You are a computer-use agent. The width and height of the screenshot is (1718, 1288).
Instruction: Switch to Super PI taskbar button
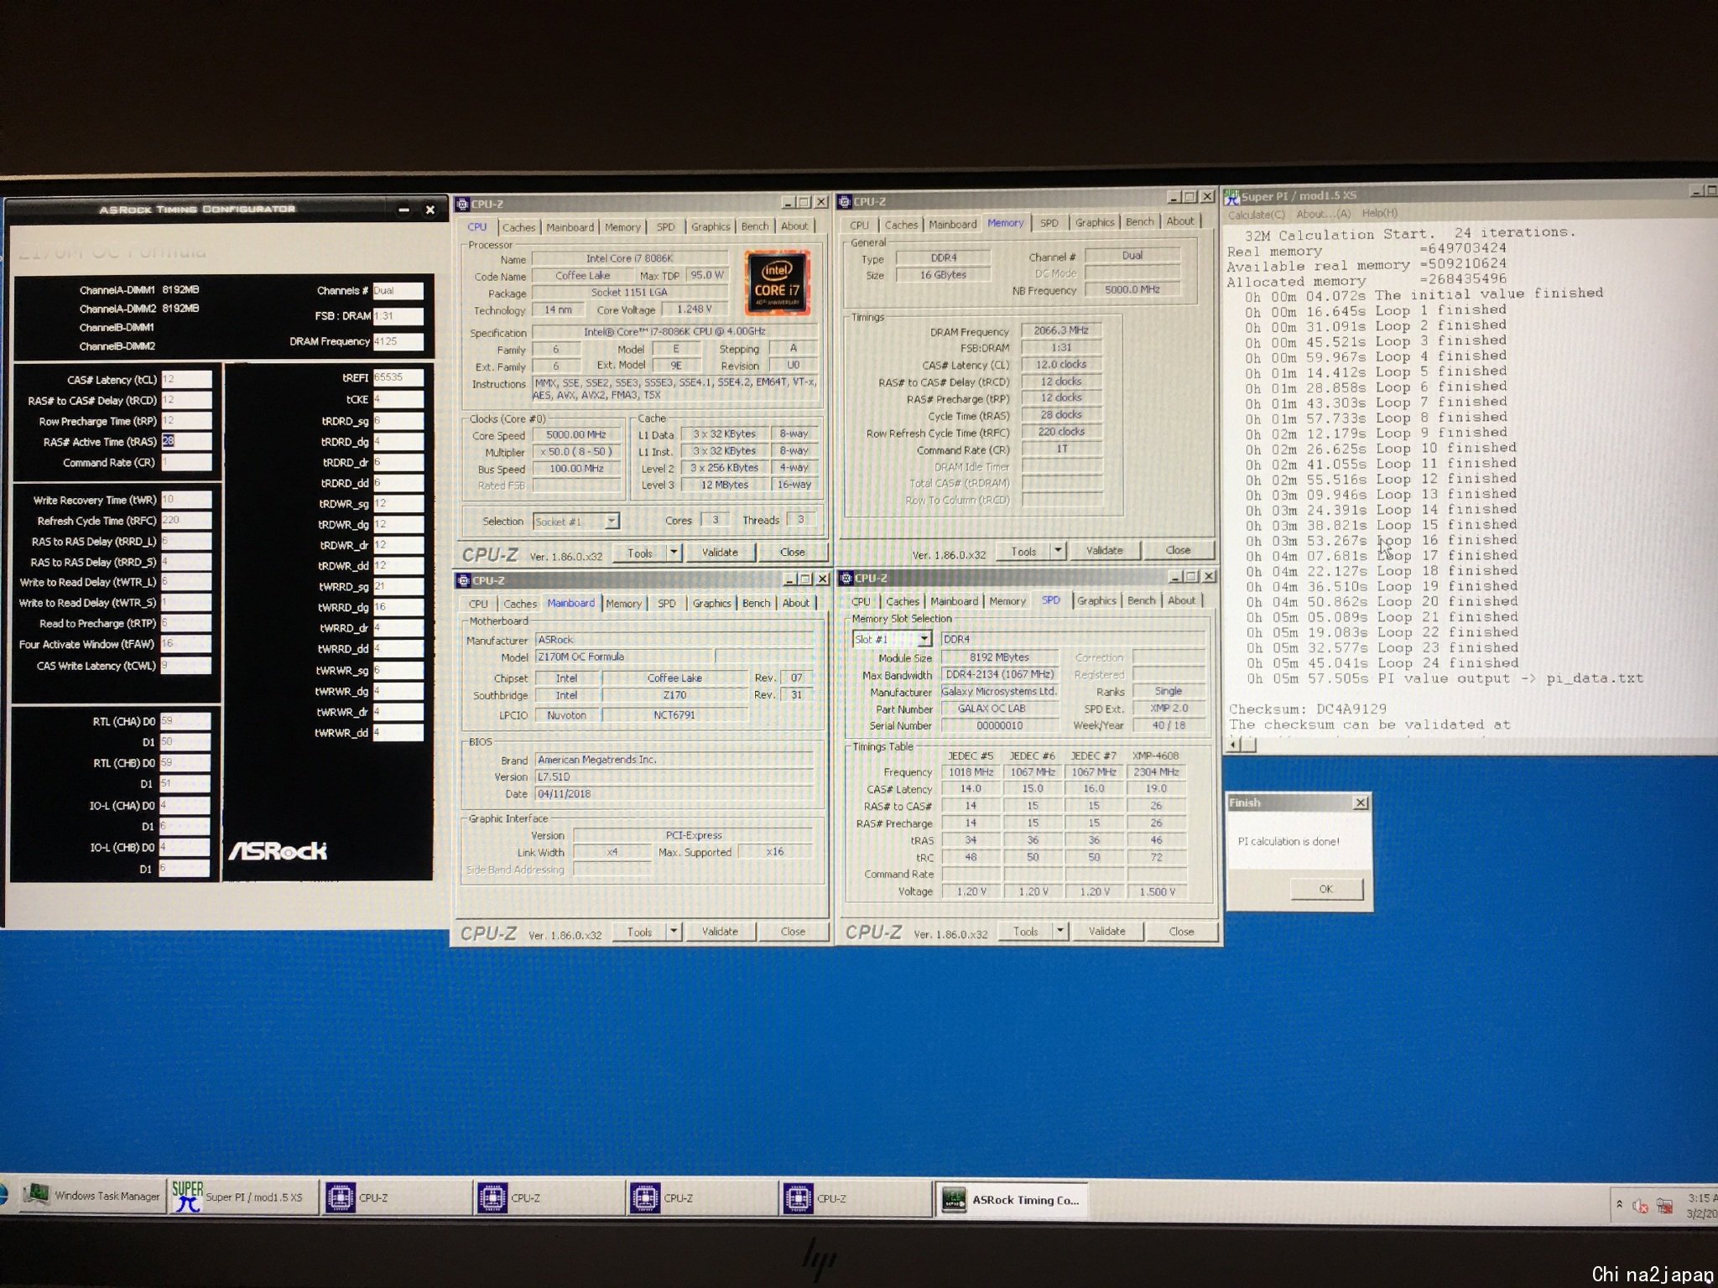coord(243,1197)
